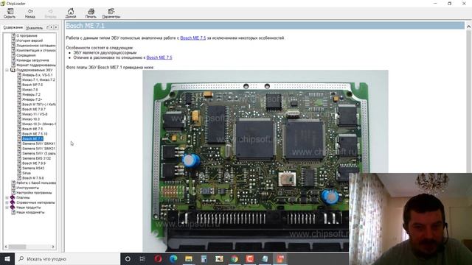The height and width of the screenshot is (265, 472).
Task: Select the Siemens MS43 topic
Action: (x=33, y=169)
